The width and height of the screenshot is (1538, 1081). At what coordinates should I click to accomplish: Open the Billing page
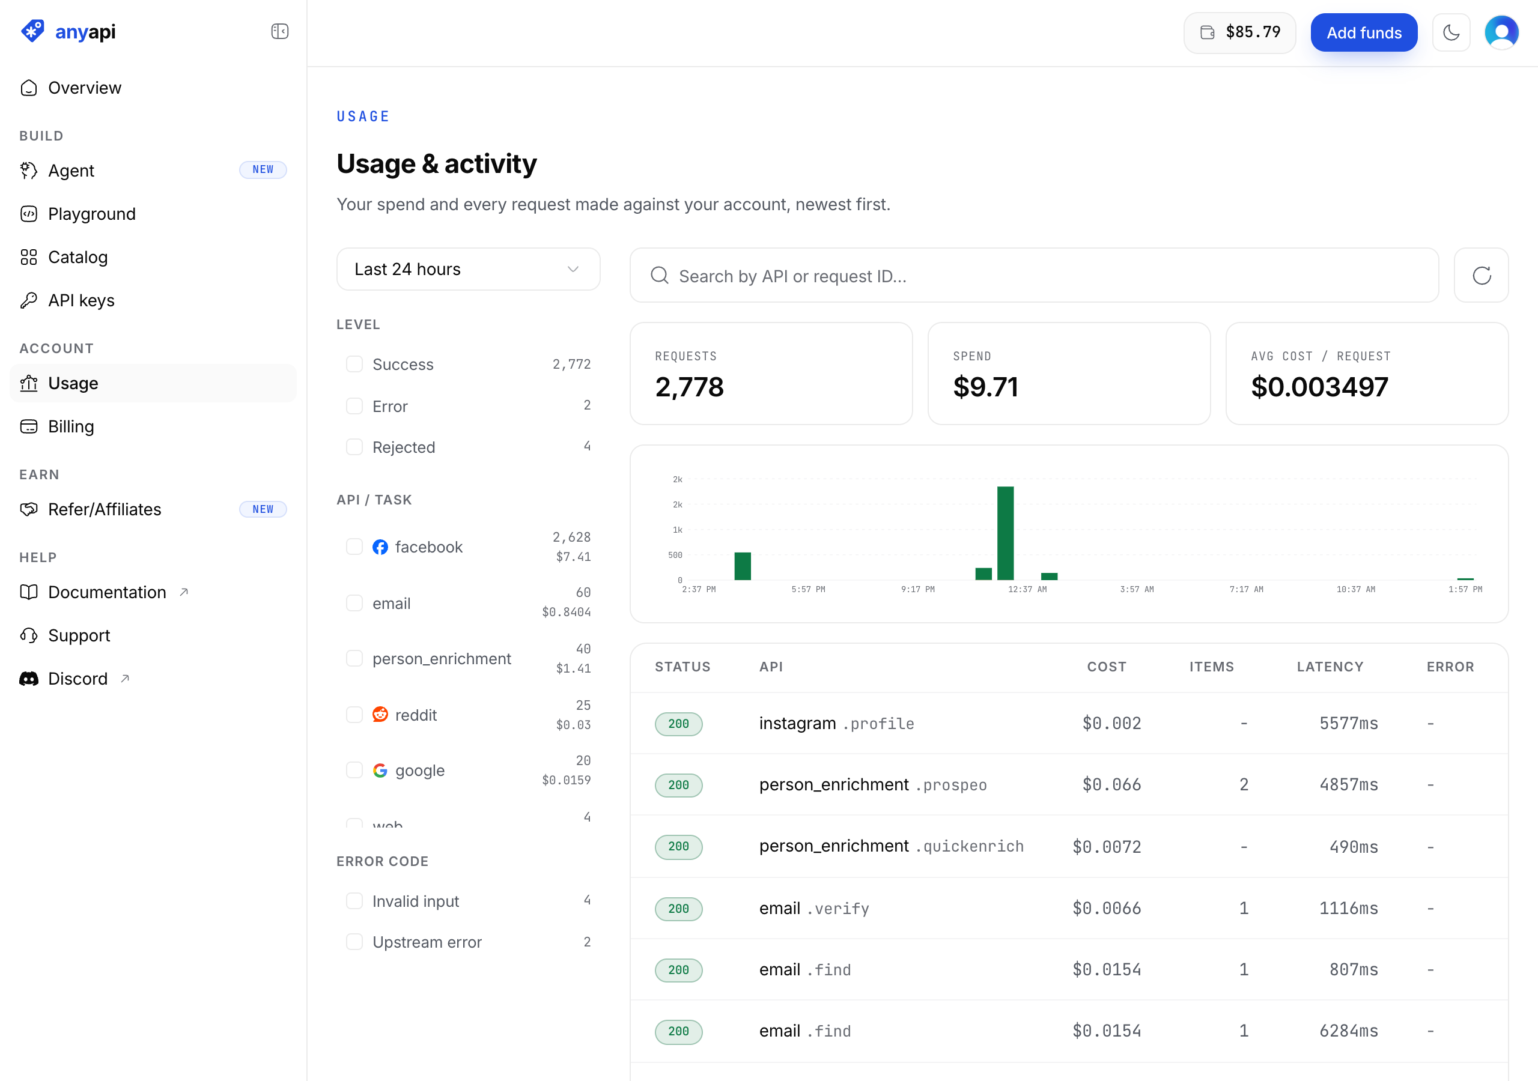[153, 426]
